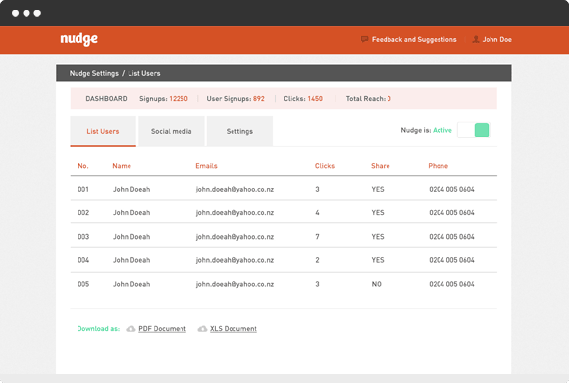This screenshot has width=569, height=383.
Task: Go to Nudge Settings breadcrumb
Action: tap(94, 73)
